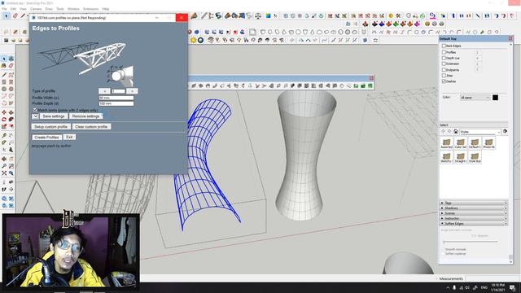
Task: Toggle the Back Edges checkbox
Action: click(x=444, y=46)
